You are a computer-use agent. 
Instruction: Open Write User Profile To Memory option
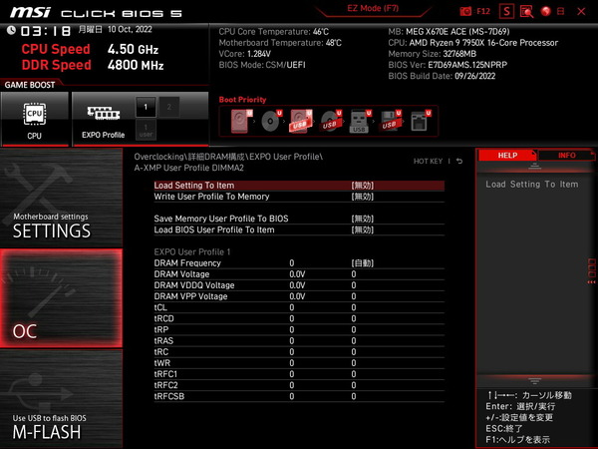click(x=299, y=197)
